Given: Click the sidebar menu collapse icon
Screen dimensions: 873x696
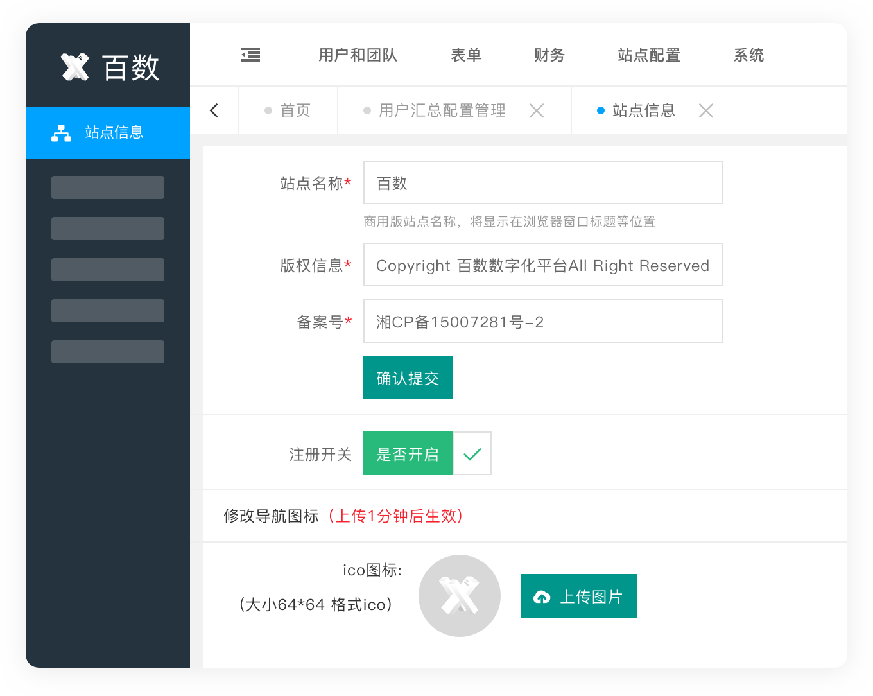Looking at the screenshot, I should coord(250,55).
